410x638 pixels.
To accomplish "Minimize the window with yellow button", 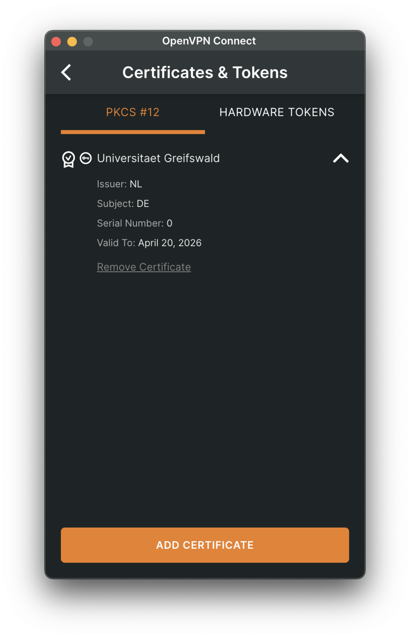I will click(72, 42).
